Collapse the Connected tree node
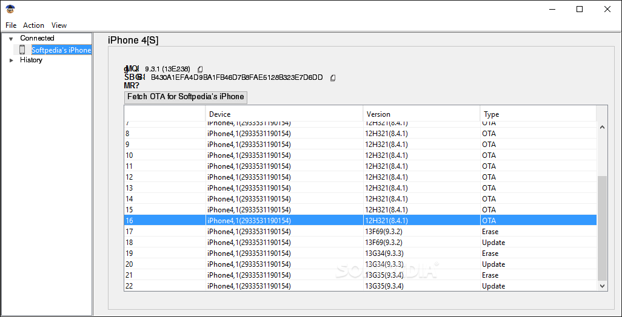The height and width of the screenshot is (317, 622). [11, 39]
